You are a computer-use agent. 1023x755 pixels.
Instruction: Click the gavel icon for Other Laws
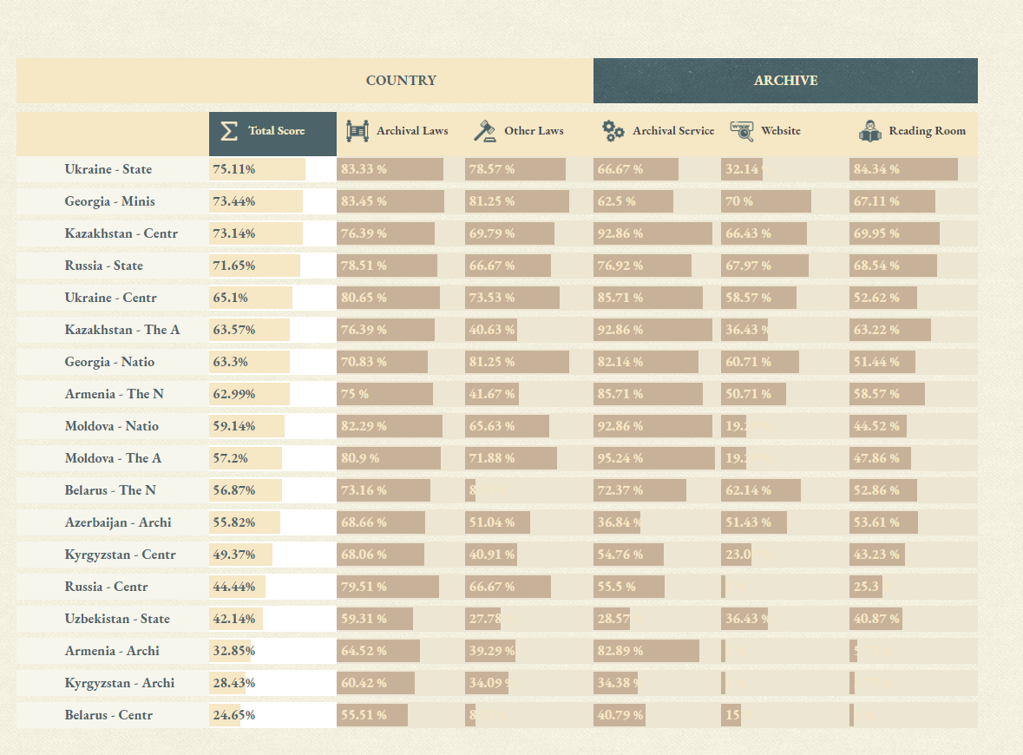[485, 131]
